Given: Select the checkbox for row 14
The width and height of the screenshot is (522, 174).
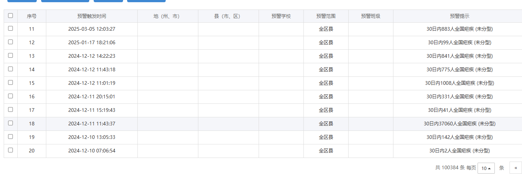Looking at the screenshot, I should 10,69.
